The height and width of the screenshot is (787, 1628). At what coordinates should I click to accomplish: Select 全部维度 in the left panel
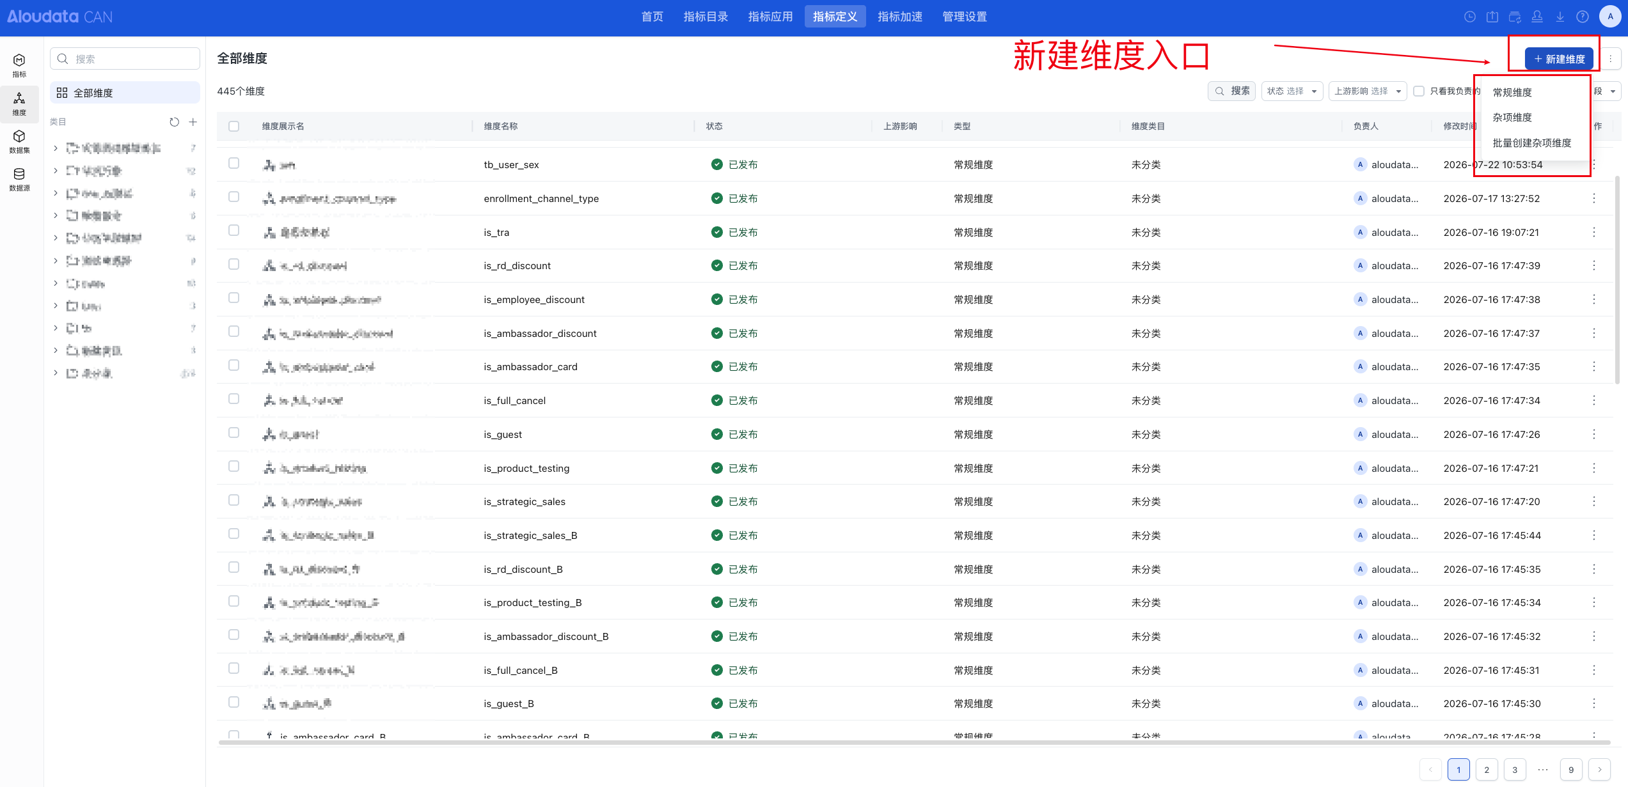coord(125,93)
